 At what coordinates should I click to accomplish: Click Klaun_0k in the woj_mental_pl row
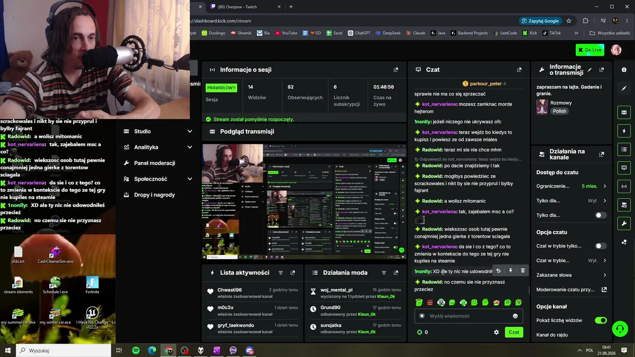pyautogui.click(x=385, y=297)
